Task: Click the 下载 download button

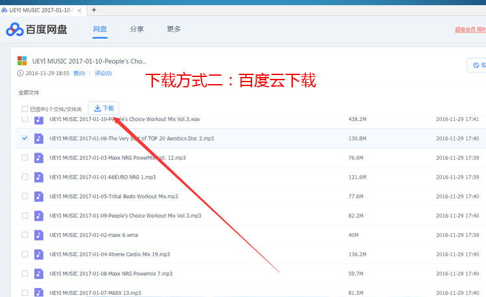Action: pos(104,108)
